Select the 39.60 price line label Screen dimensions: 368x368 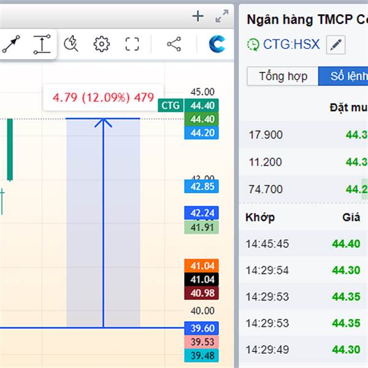coord(201,328)
